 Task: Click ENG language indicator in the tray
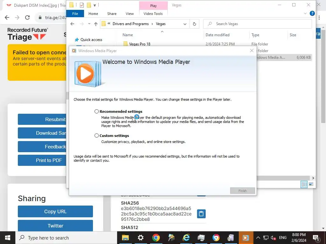point(283,238)
